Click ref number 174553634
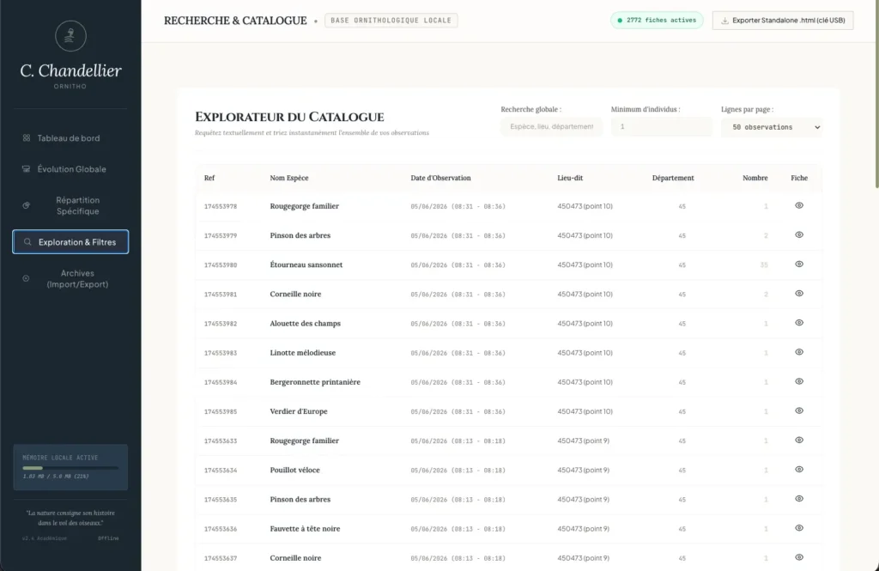The image size is (879, 571). click(221, 470)
